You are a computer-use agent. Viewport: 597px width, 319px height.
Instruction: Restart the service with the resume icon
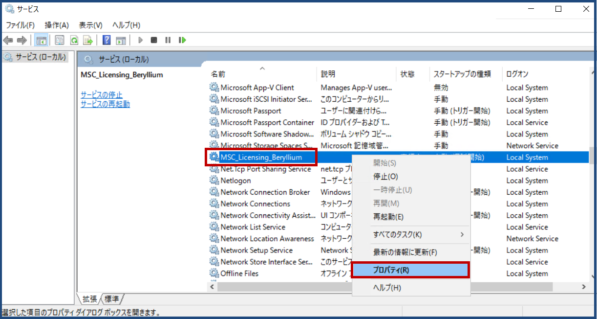click(x=182, y=40)
